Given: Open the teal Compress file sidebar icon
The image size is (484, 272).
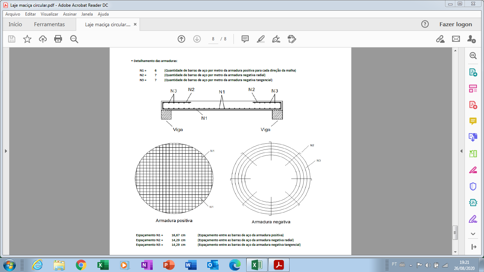Looking at the screenshot, I should (x=473, y=203).
